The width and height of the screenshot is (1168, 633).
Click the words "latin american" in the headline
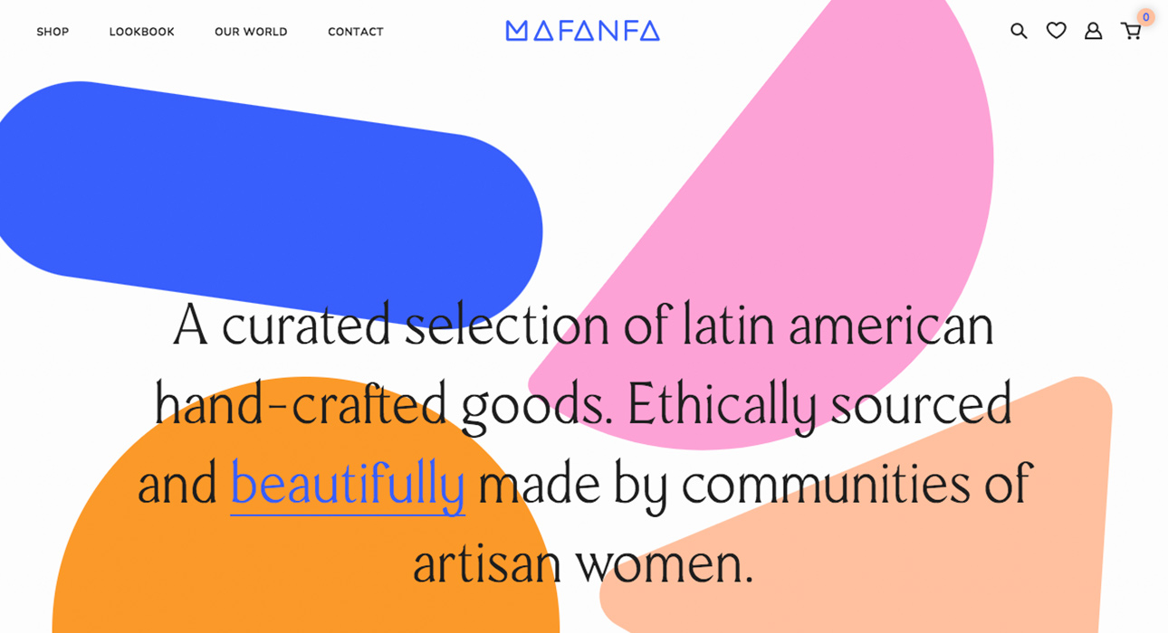[x=838, y=326]
